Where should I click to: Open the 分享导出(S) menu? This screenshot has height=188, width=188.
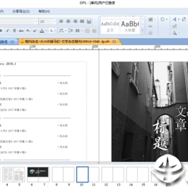point(21,11)
